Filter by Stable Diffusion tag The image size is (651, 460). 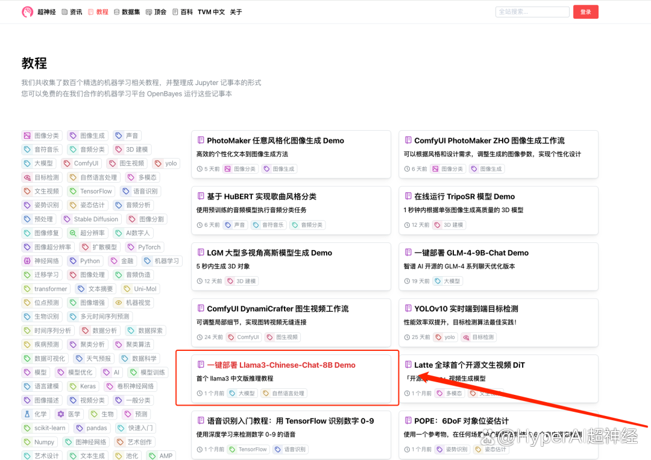pos(92,219)
